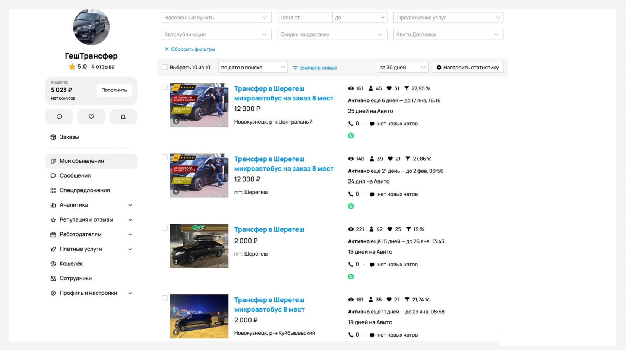Open Спецпредложения menu item
The image size is (626, 350).
[91, 190]
